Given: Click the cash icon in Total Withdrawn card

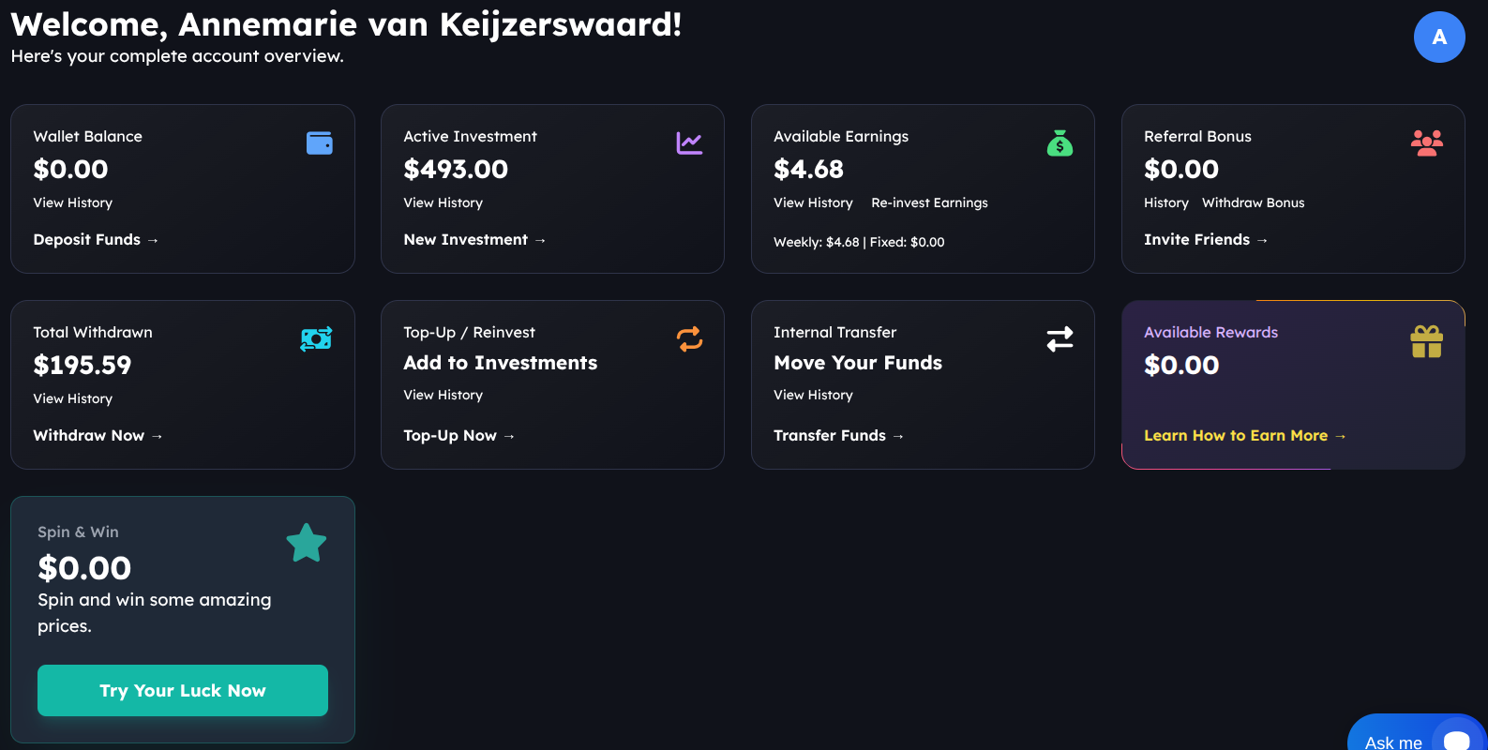Looking at the screenshot, I should (x=316, y=338).
